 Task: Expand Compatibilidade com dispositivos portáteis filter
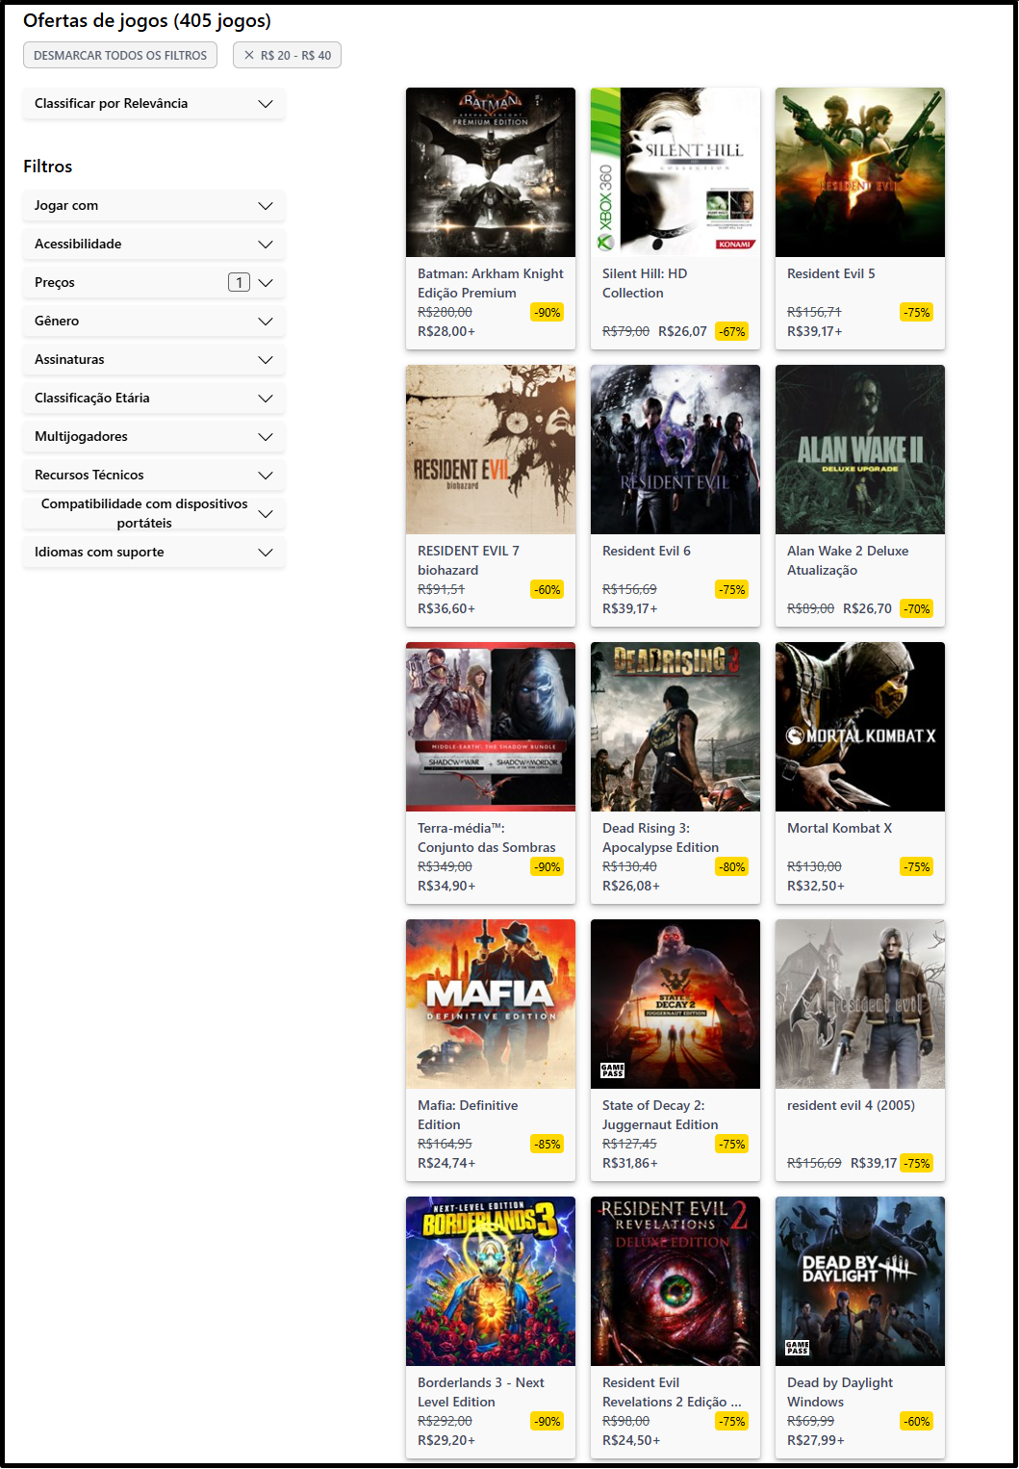coord(154,514)
